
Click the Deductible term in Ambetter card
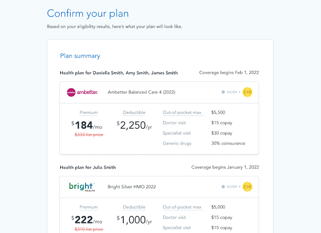pos(133,112)
